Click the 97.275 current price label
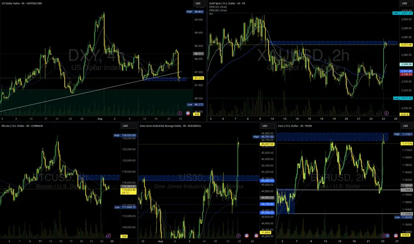 pos(199,78)
